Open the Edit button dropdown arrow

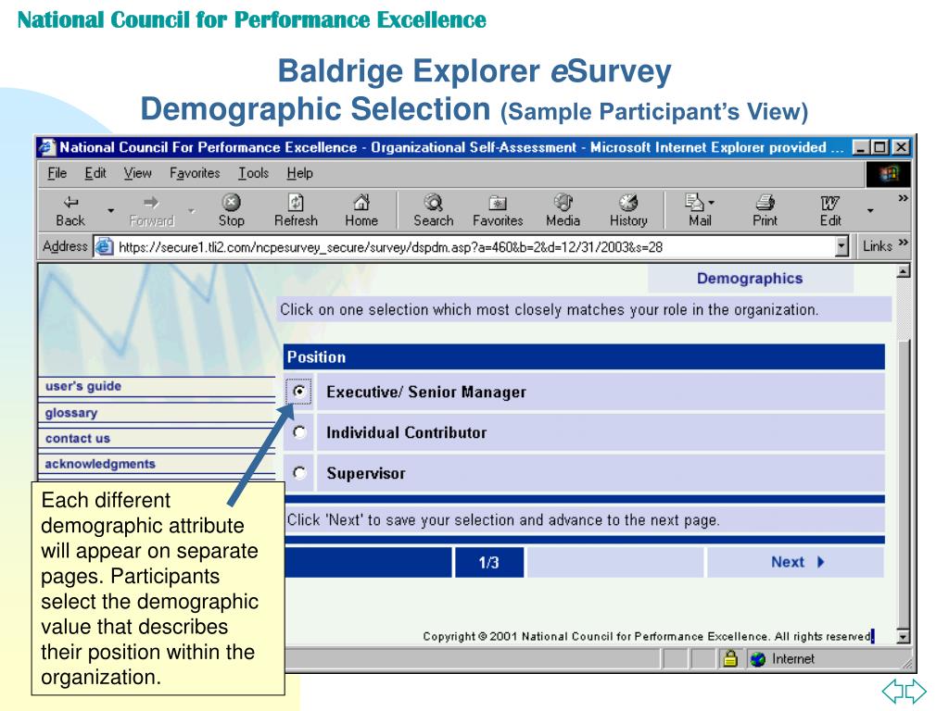coord(870,210)
